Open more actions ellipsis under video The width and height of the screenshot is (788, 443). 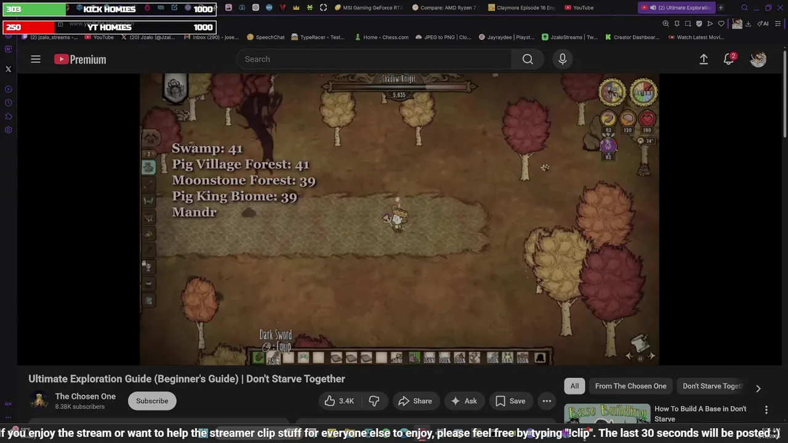(547, 401)
